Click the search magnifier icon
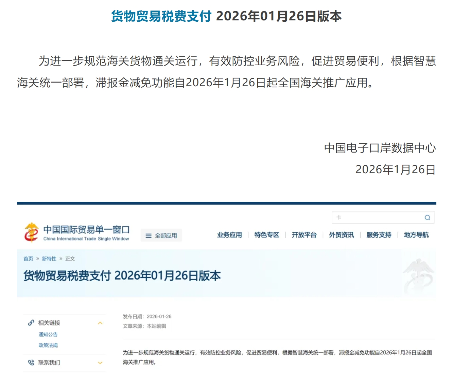 coord(427,217)
